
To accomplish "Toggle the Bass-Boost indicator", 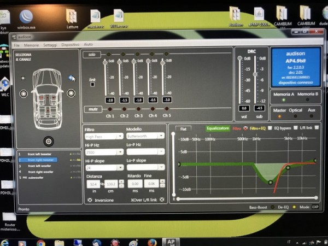I will tap(272, 207).
